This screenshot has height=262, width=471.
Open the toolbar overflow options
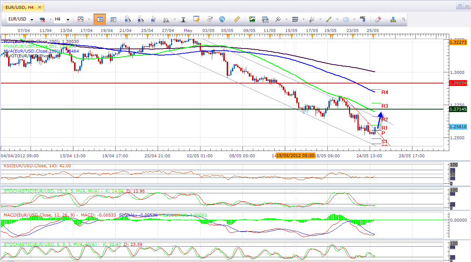pos(404,19)
